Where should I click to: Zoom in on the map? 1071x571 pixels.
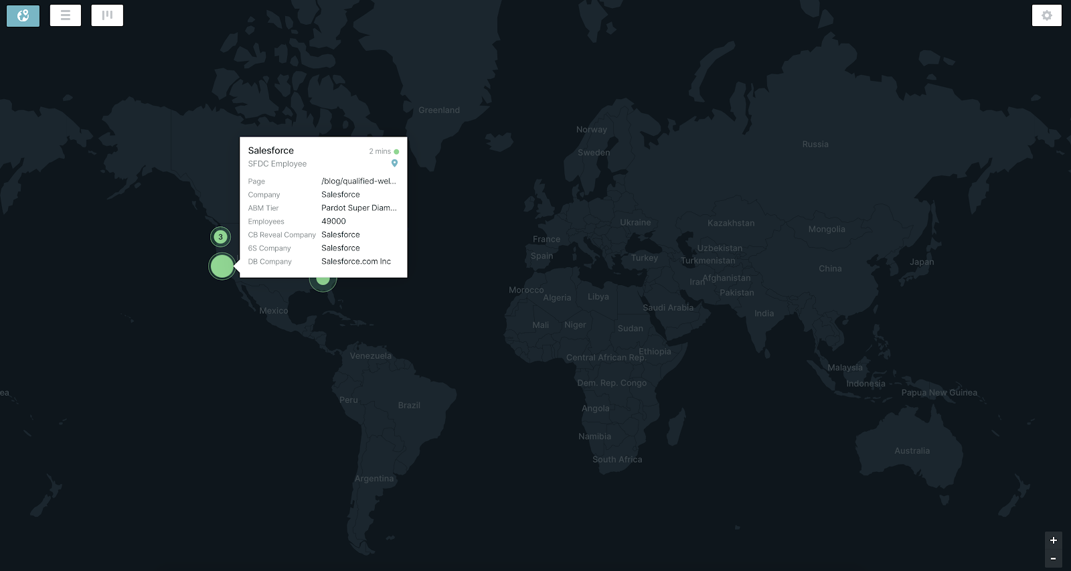(x=1054, y=540)
